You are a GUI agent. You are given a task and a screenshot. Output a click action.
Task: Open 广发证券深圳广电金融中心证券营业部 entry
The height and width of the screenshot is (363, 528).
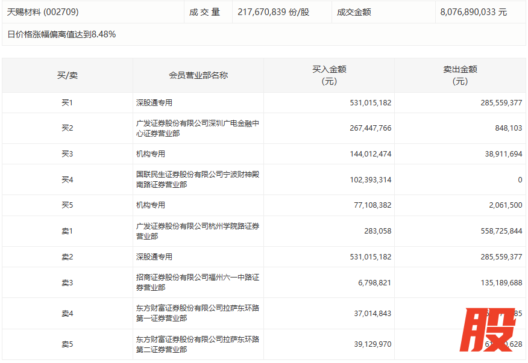pos(198,128)
